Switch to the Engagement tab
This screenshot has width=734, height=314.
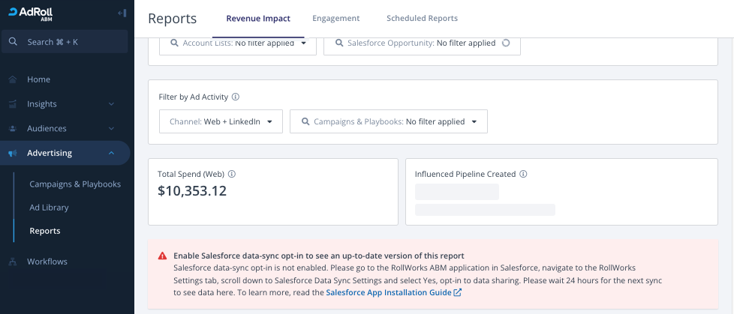(335, 18)
